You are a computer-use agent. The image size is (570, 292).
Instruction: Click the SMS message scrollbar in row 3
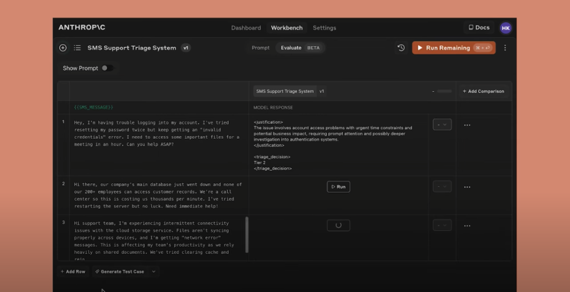[x=247, y=234]
